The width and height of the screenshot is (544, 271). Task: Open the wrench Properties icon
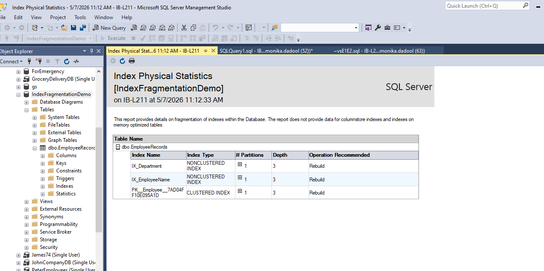[x=378, y=28]
